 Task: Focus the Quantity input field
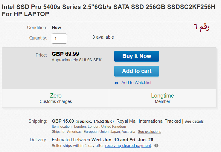(x=59, y=38)
